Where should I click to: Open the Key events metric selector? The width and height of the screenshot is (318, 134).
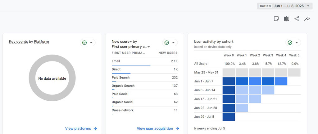pyautogui.click(x=18, y=42)
